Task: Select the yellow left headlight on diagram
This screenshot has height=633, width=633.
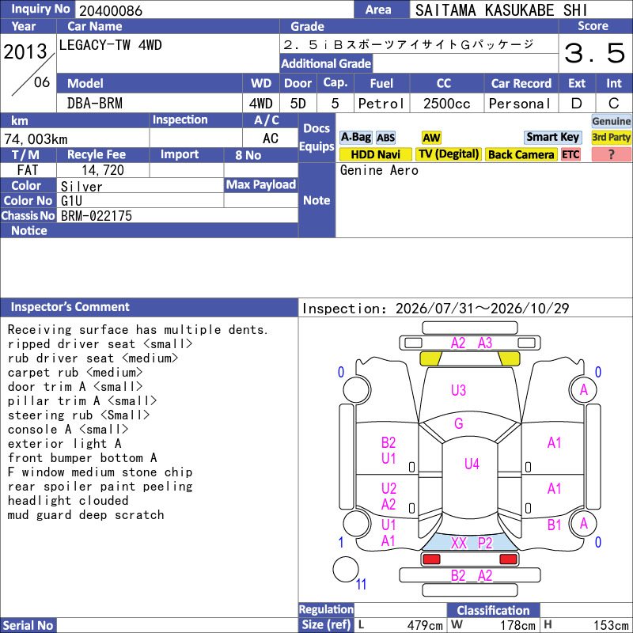Action: point(430,358)
